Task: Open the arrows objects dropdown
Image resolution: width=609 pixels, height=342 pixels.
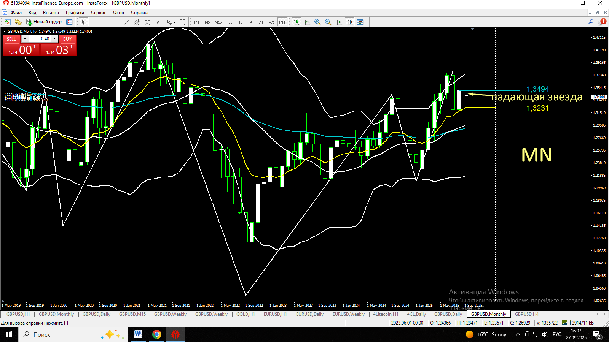Action: click(x=175, y=22)
